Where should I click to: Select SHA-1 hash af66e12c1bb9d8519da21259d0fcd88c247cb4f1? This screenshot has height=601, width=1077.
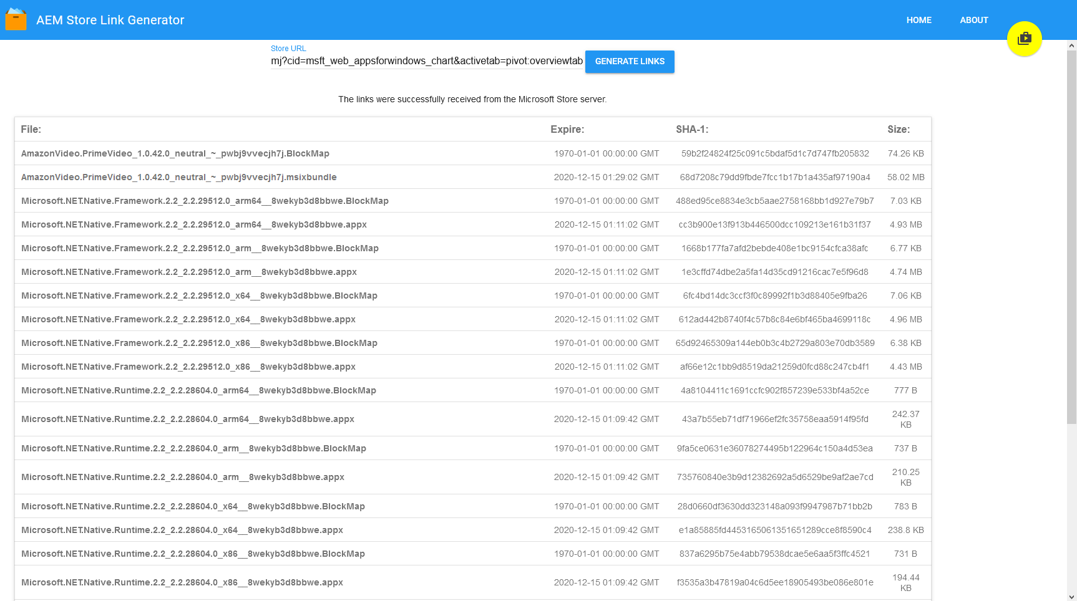point(775,367)
